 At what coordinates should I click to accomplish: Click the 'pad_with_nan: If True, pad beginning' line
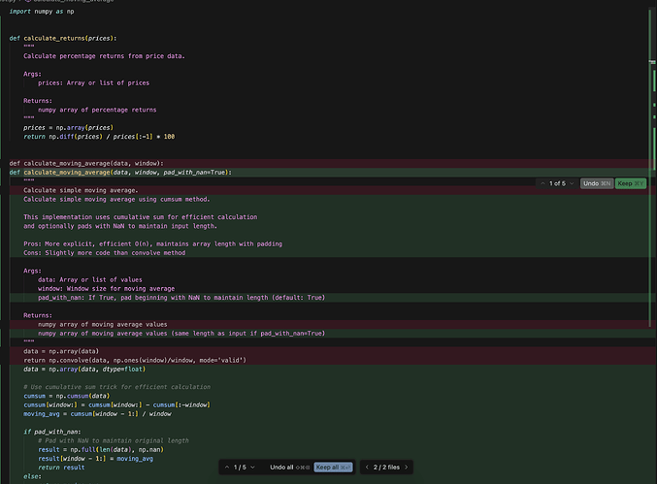point(181,298)
